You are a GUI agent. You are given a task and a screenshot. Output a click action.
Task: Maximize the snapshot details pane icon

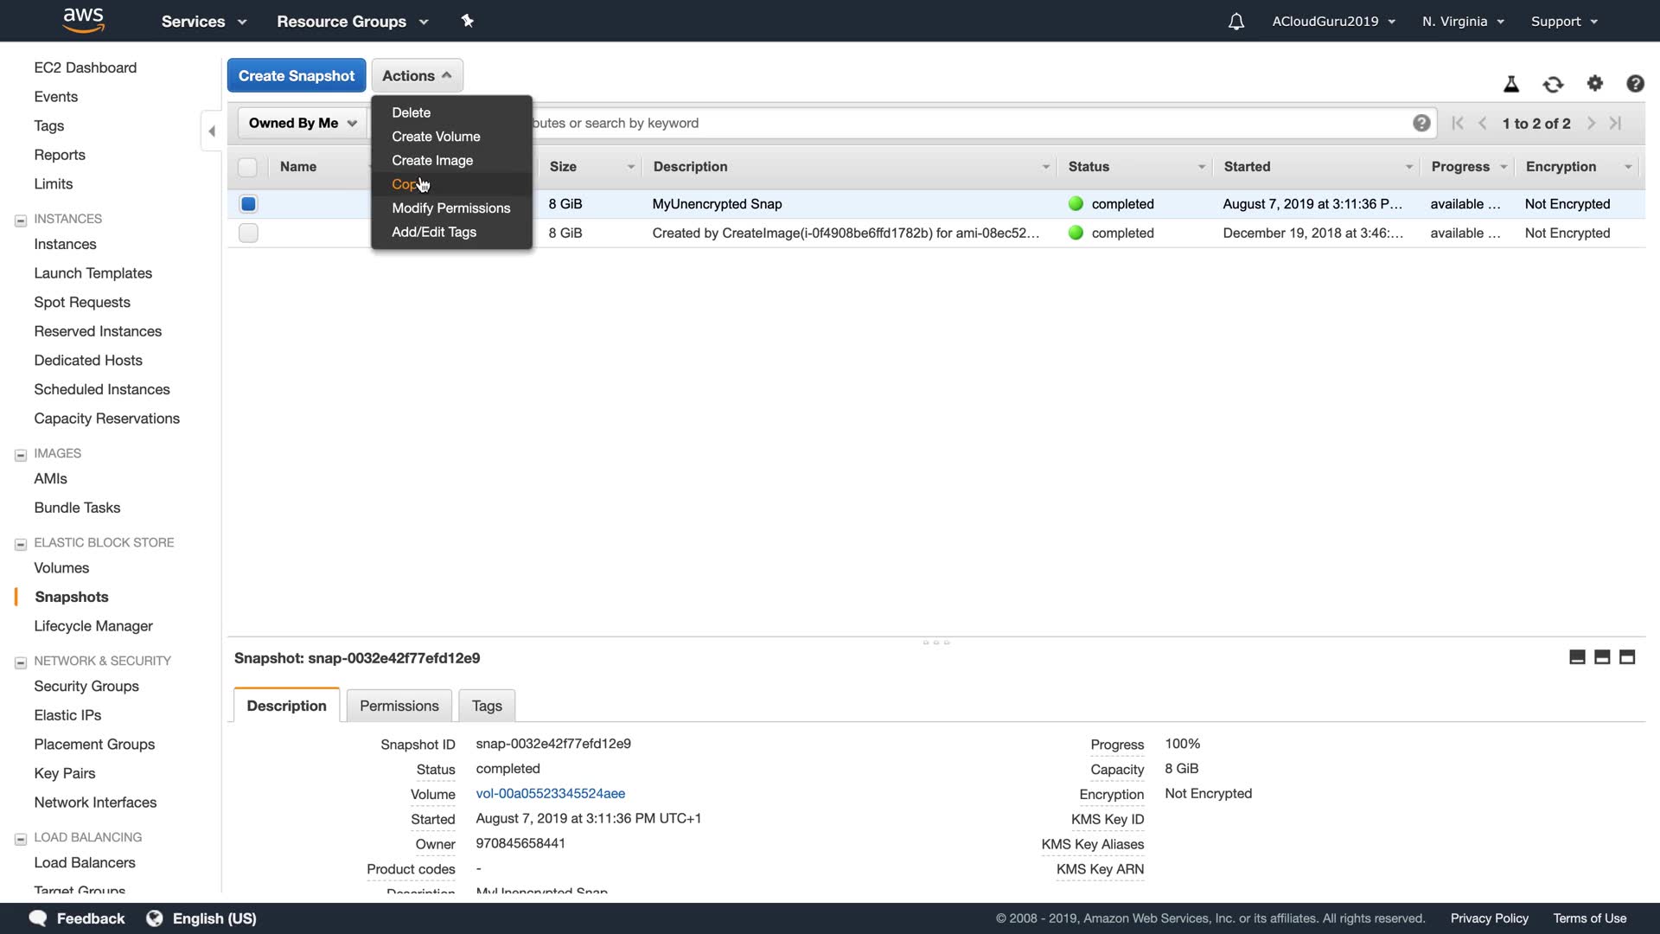pos(1627,657)
